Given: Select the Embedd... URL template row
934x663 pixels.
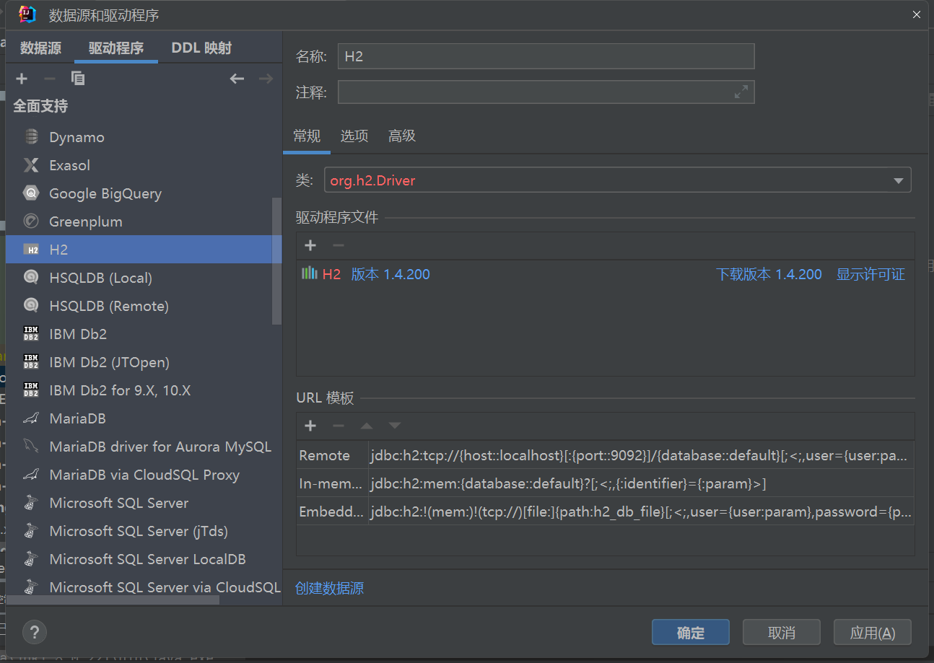Looking at the screenshot, I should (605, 511).
